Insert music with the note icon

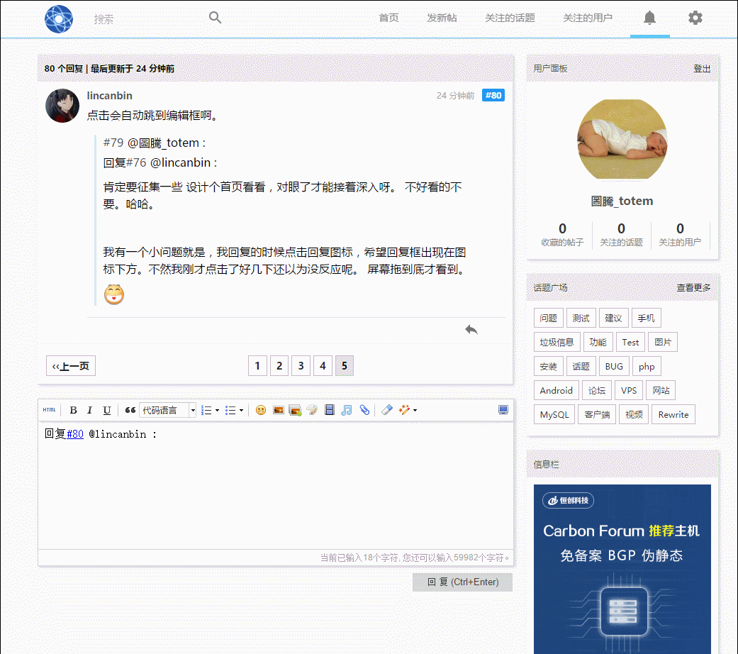pos(347,410)
